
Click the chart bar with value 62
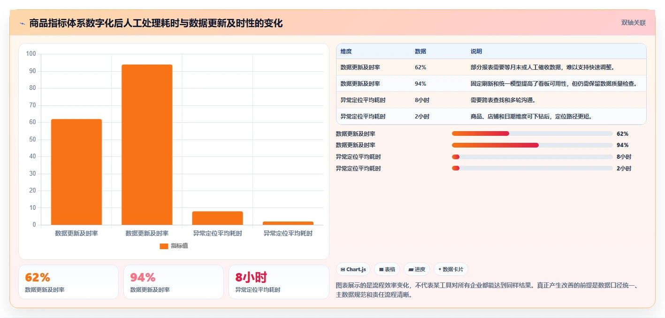point(76,172)
